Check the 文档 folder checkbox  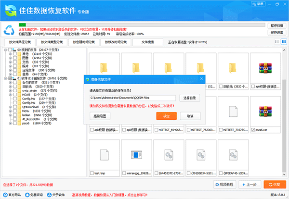(x=15, y=62)
